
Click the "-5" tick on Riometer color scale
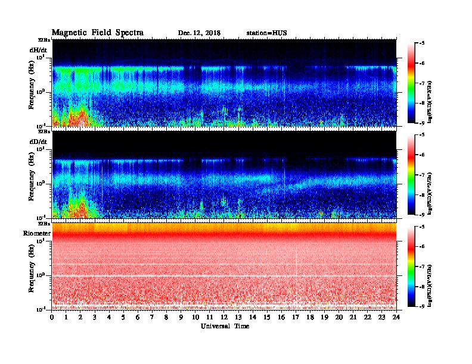point(421,227)
